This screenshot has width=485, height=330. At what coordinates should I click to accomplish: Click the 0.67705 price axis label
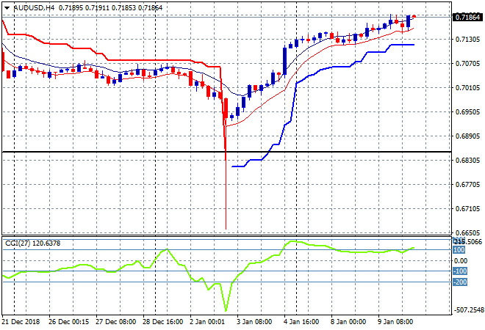tap(467, 185)
